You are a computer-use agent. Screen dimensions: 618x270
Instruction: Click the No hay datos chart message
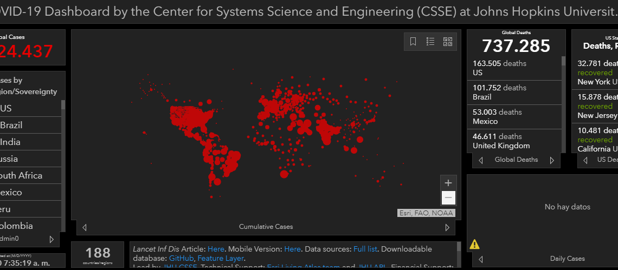567,207
